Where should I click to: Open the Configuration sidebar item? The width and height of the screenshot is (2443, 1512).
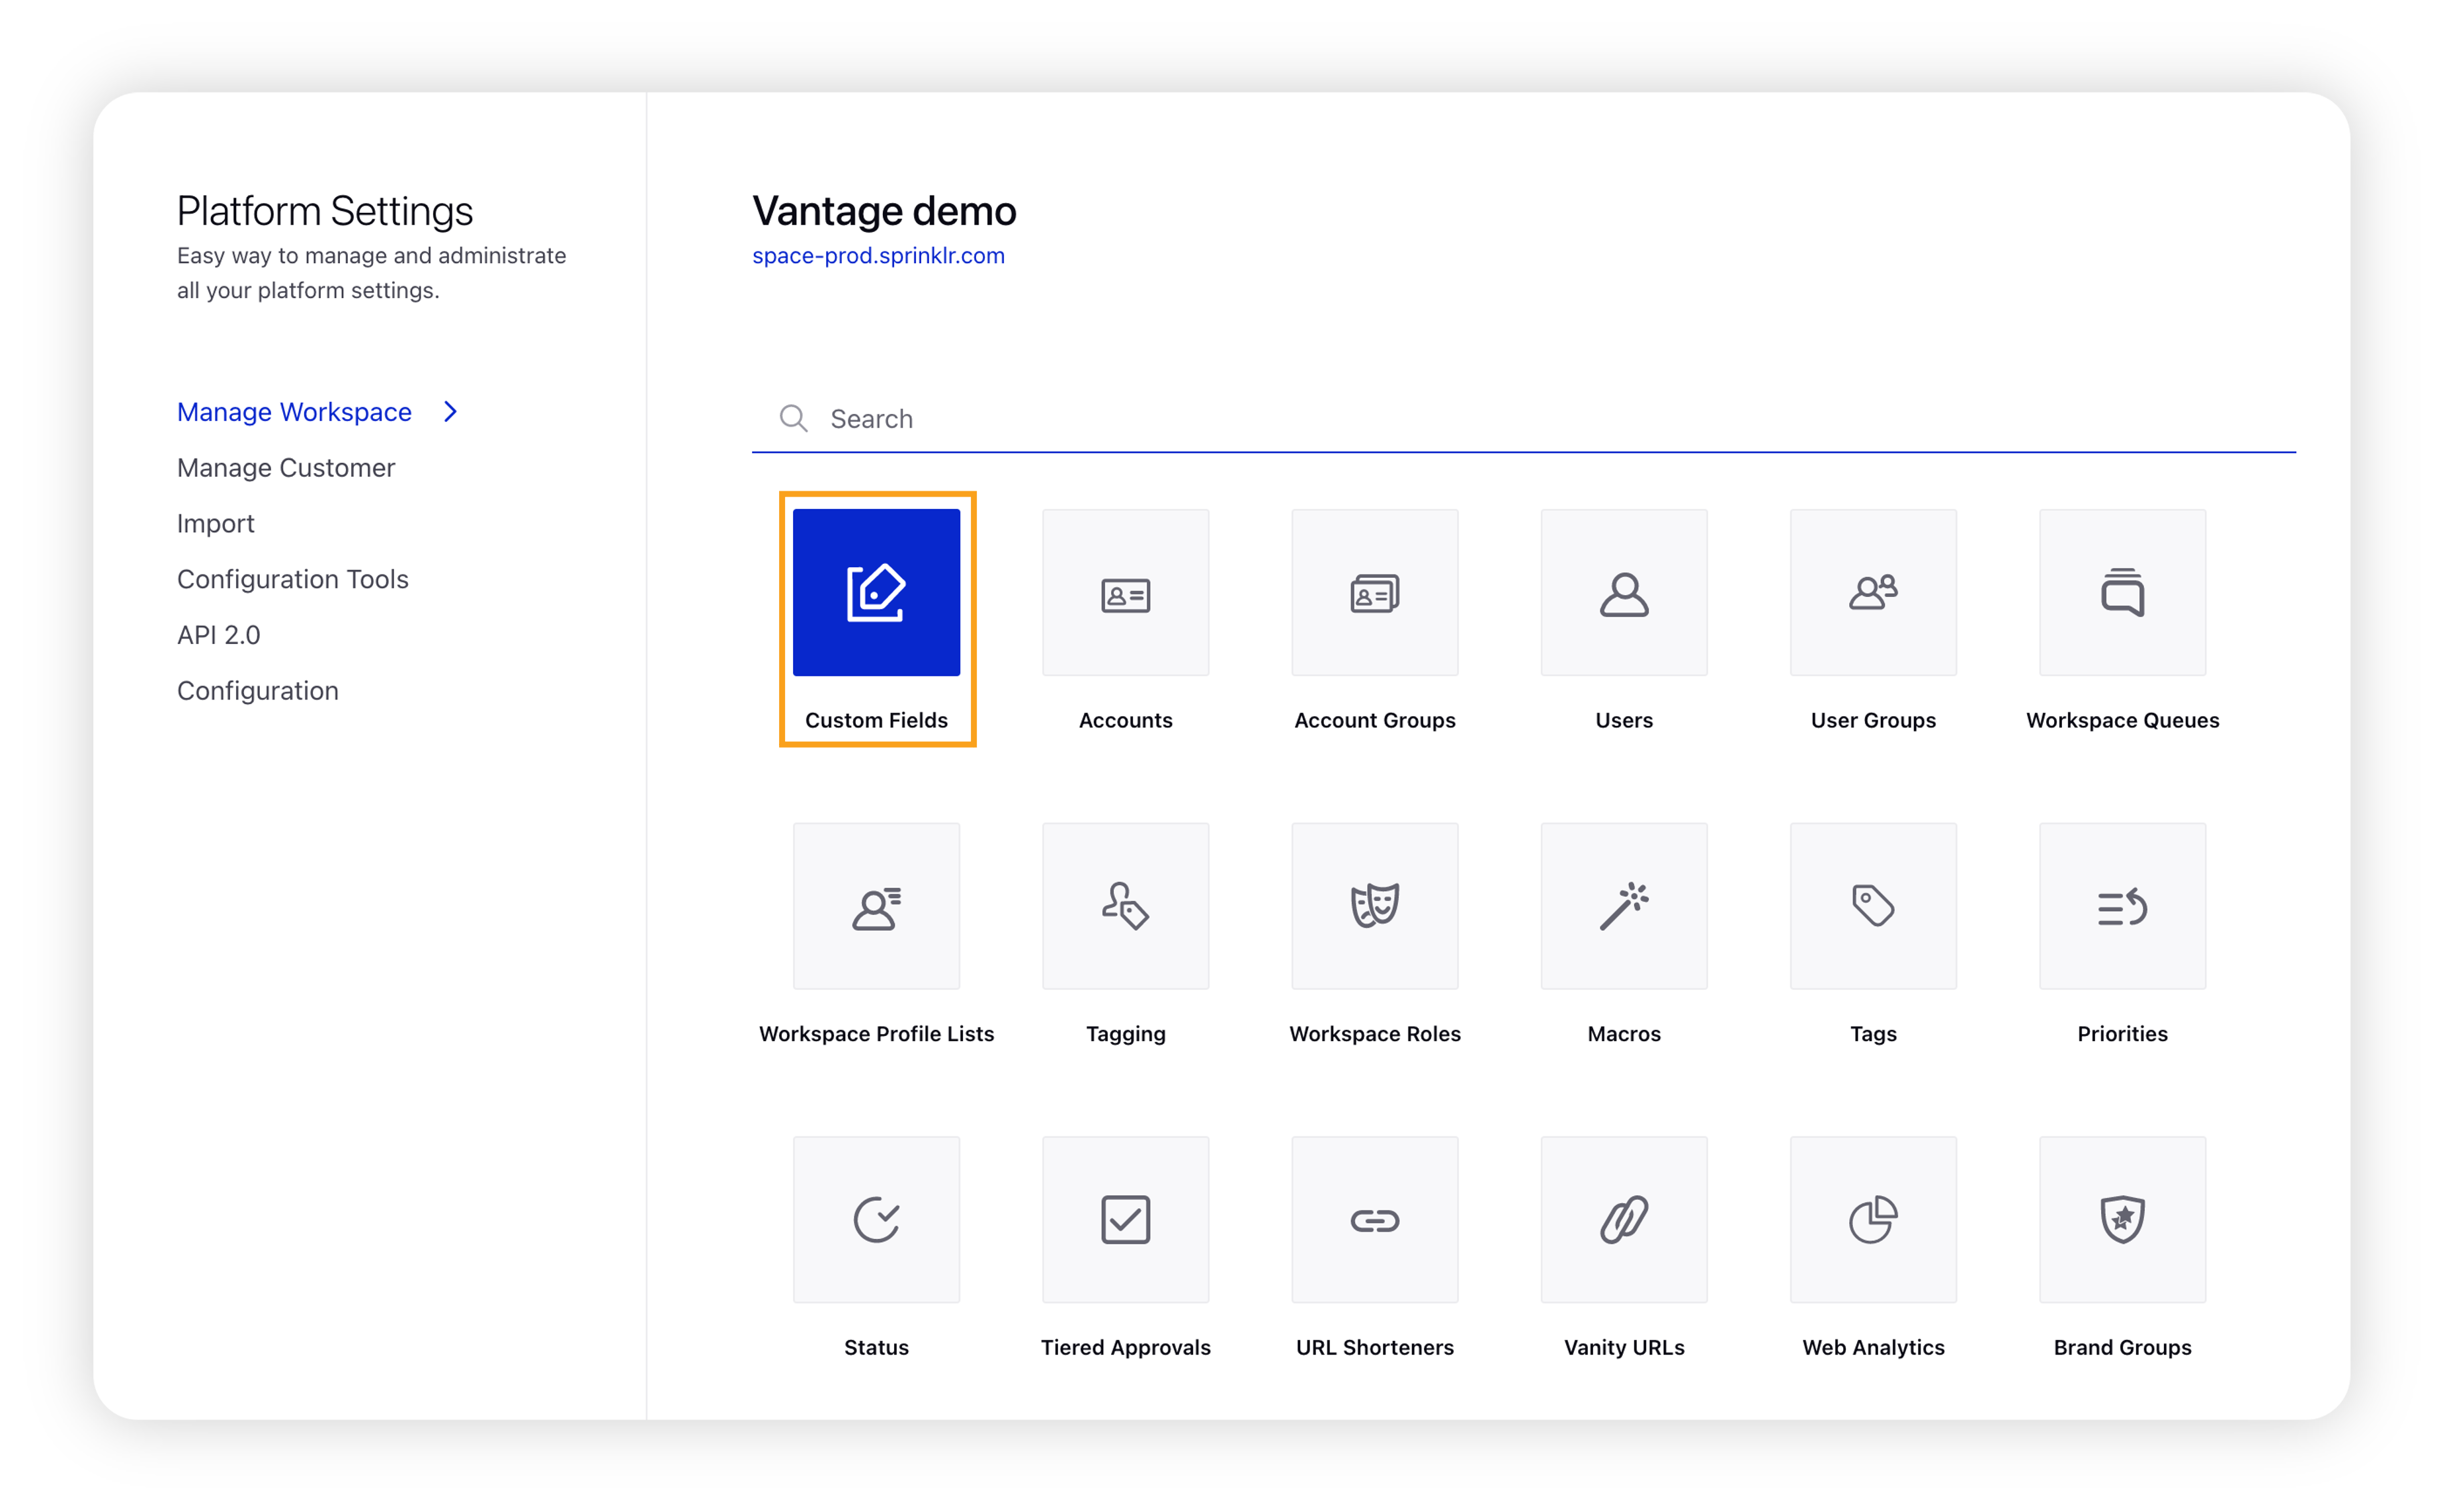(258, 691)
